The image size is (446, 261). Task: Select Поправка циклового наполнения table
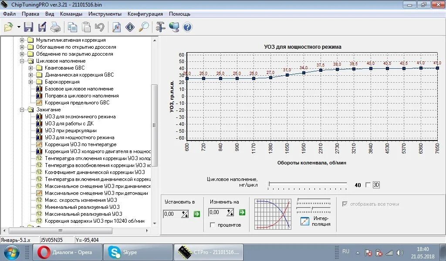point(81,96)
